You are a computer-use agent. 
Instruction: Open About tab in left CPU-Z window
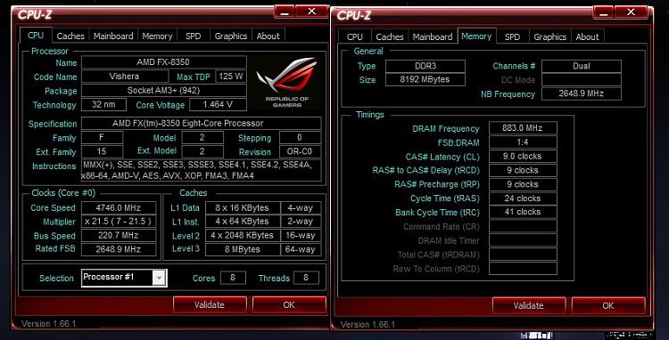268,36
